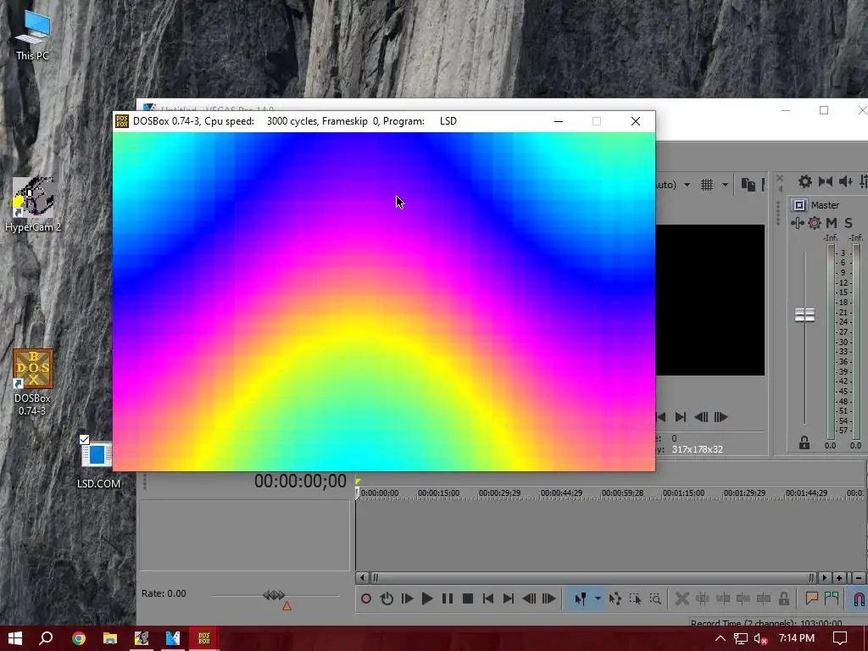The image size is (868, 651).
Task: Open preview quality (Auto) dropdown arrow
Action: 687,185
